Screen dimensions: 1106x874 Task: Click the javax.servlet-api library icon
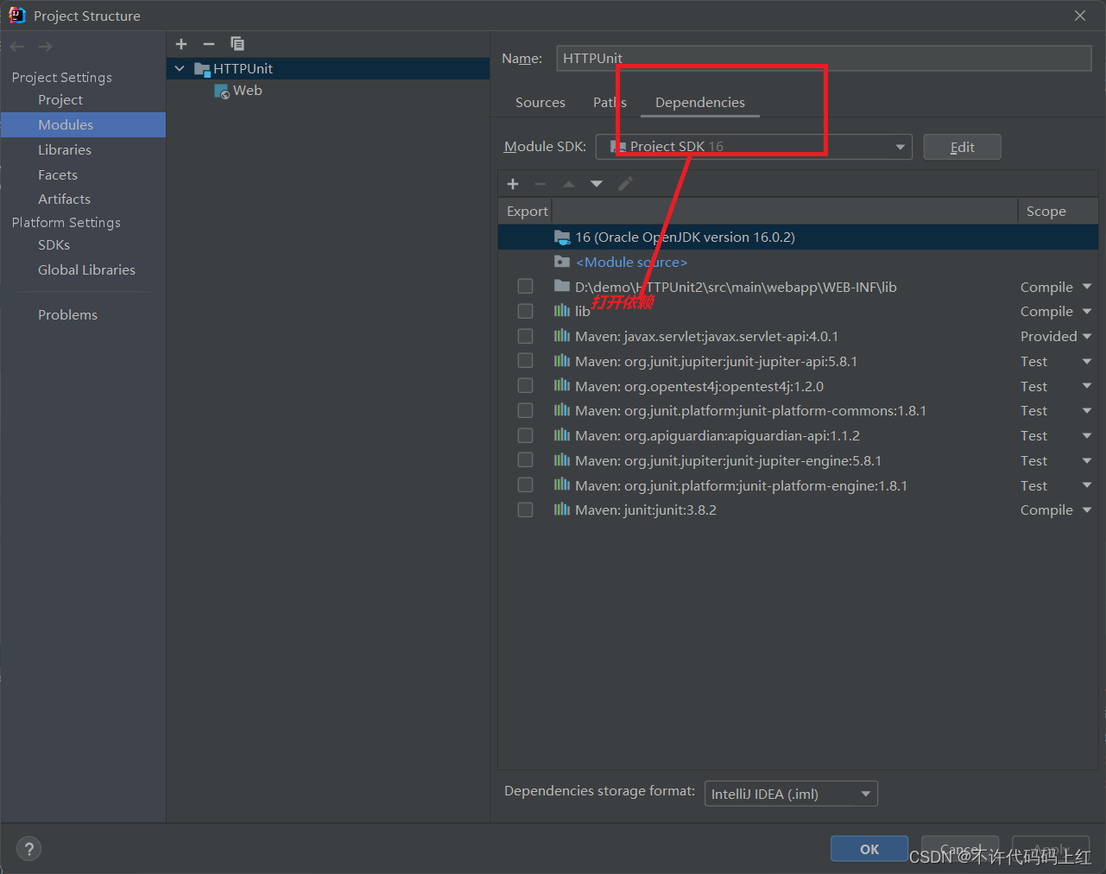[x=562, y=336]
